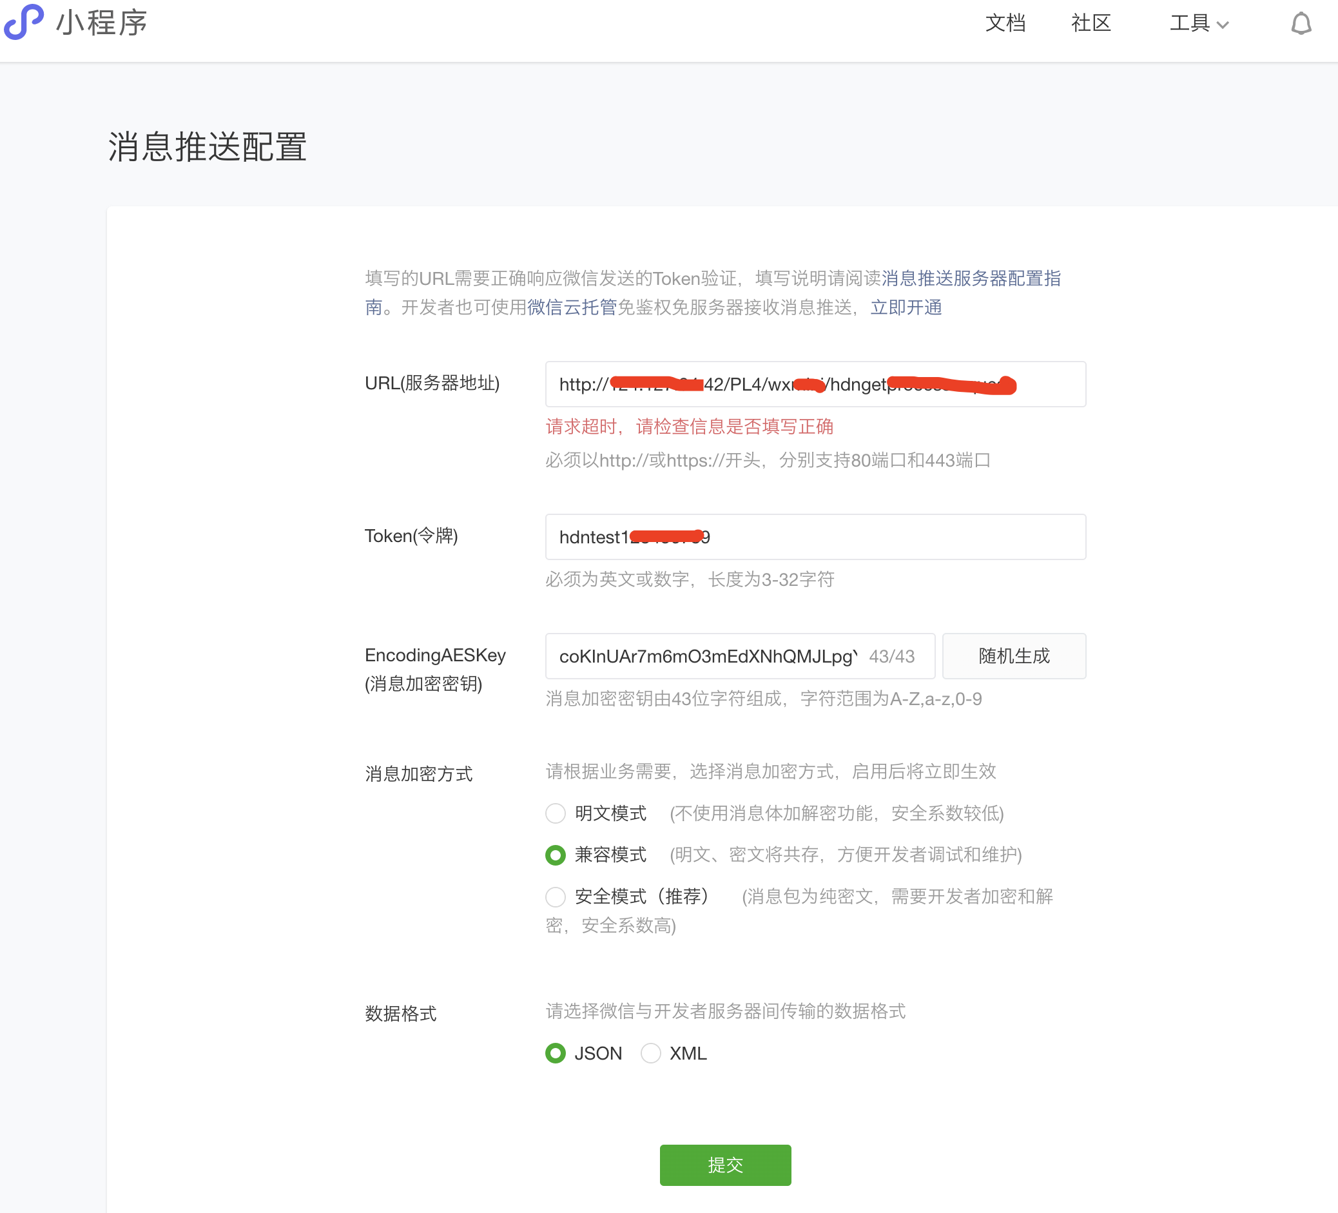The image size is (1338, 1213).
Task: Select 安全模式（推荐） radio button
Action: 556,897
